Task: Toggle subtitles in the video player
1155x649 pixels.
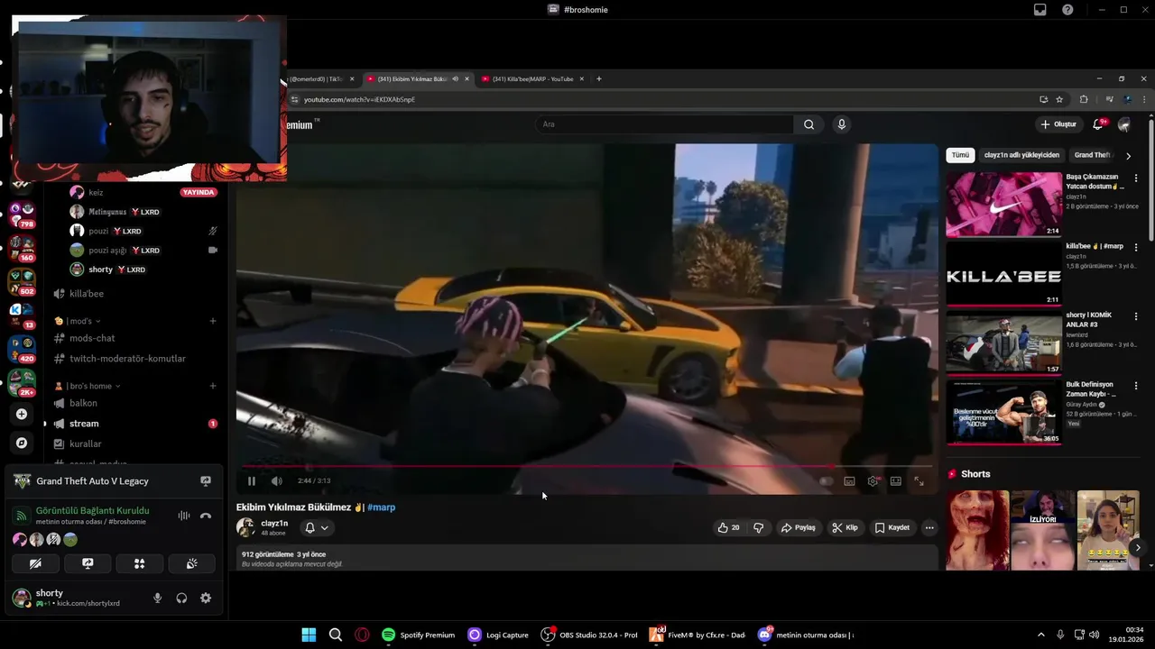Action: pyautogui.click(x=849, y=481)
